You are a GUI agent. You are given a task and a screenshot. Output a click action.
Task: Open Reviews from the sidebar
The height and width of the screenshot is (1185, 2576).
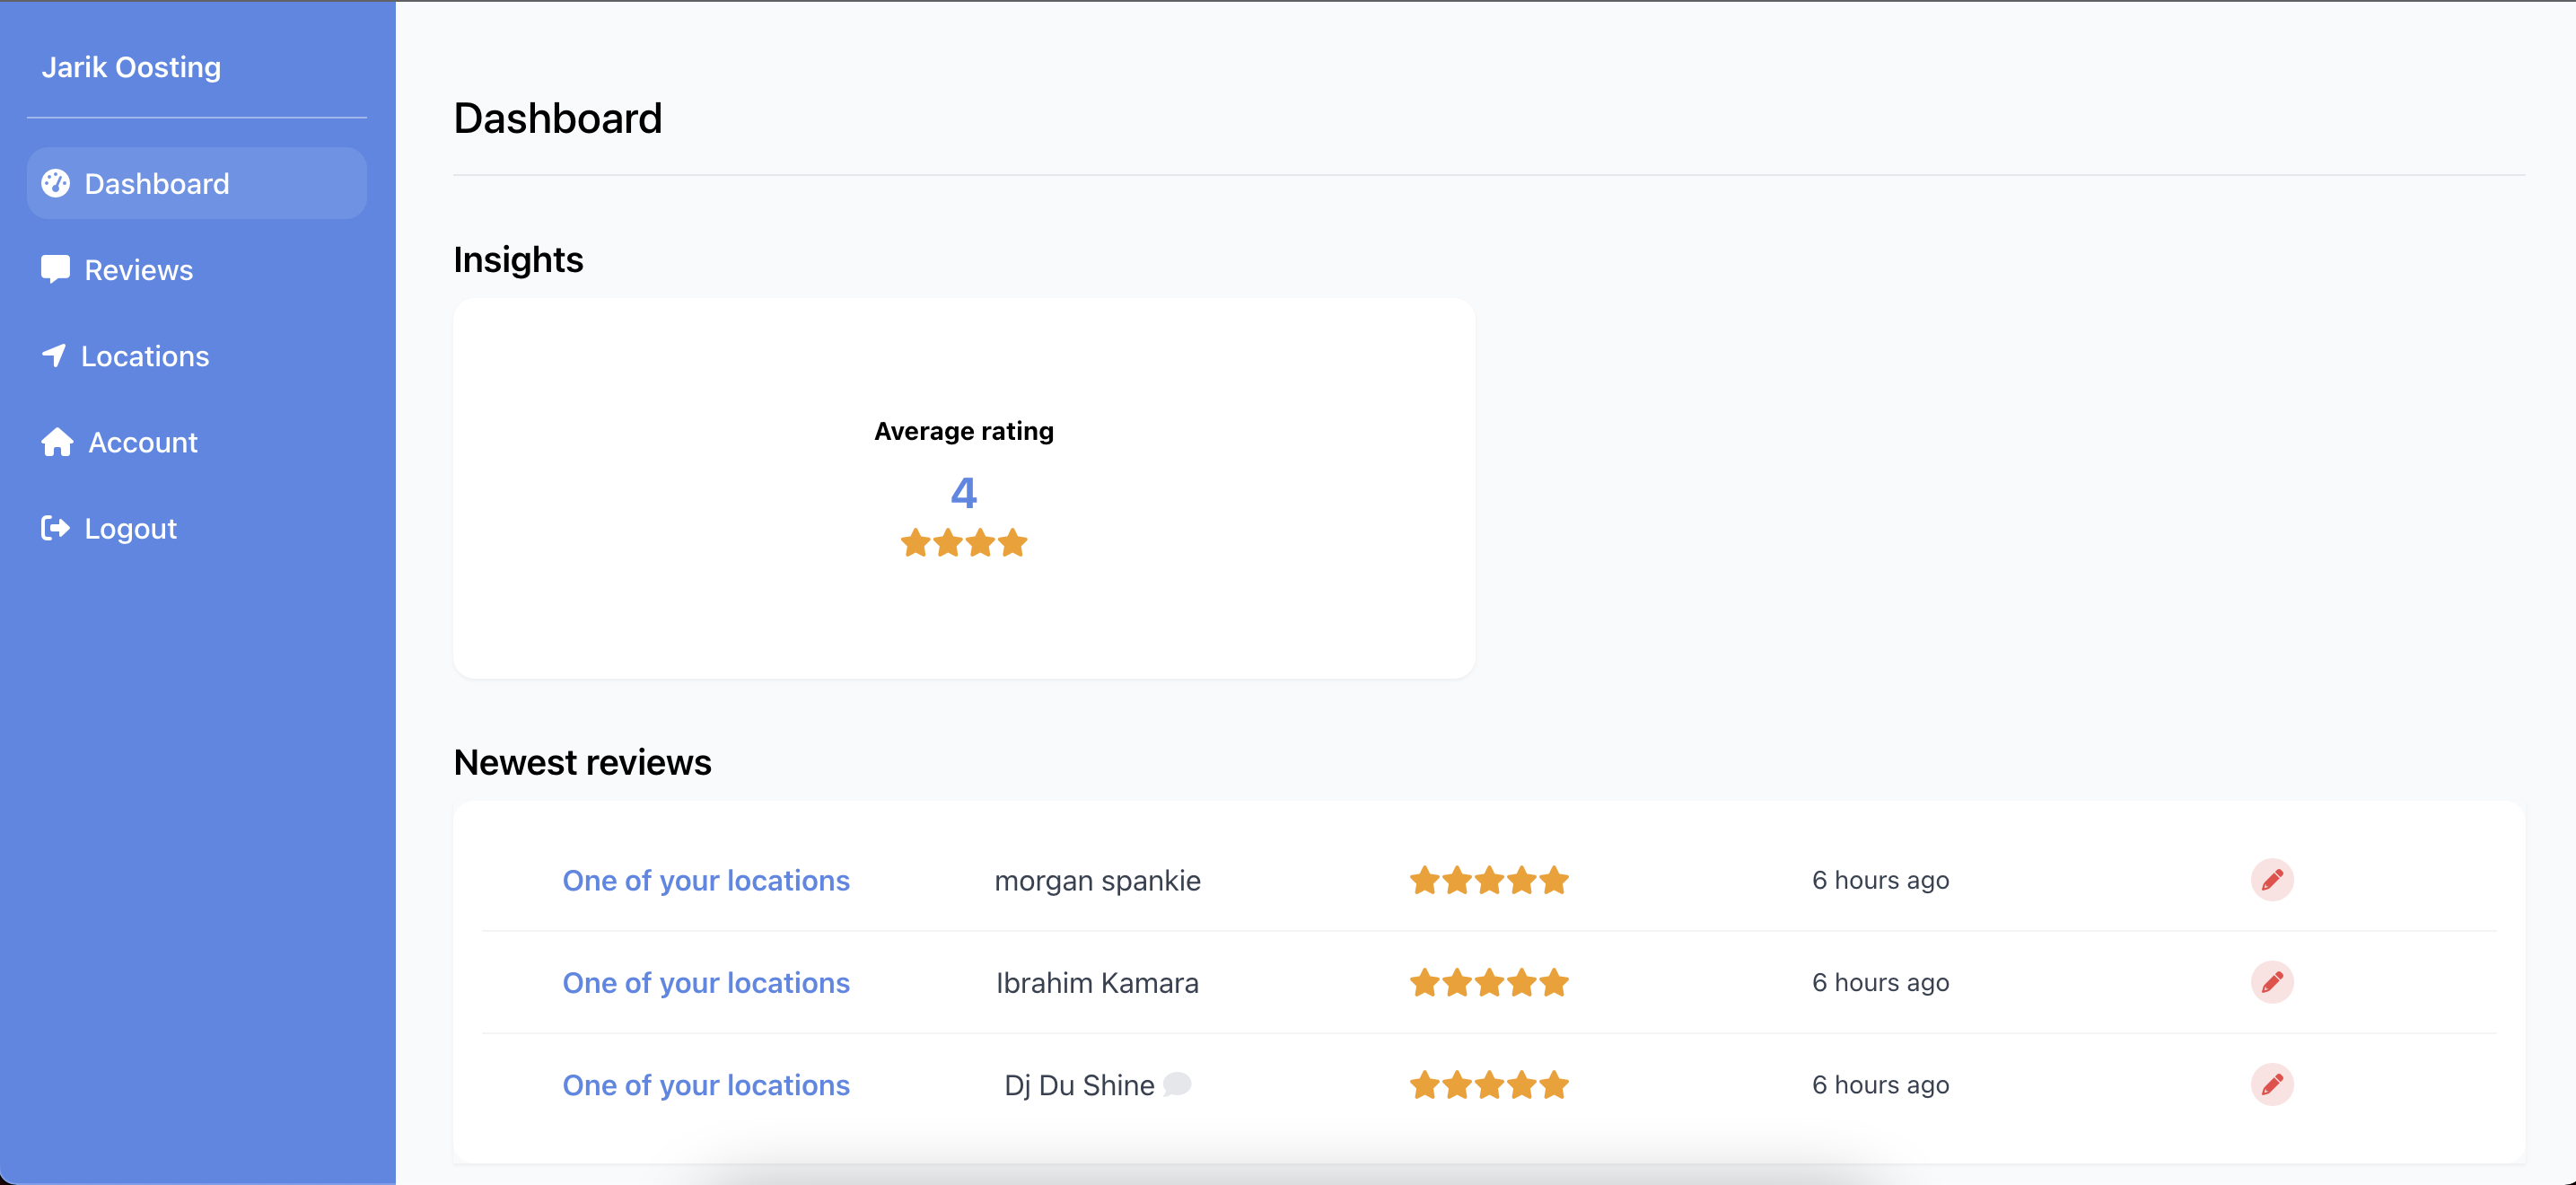[x=138, y=269]
